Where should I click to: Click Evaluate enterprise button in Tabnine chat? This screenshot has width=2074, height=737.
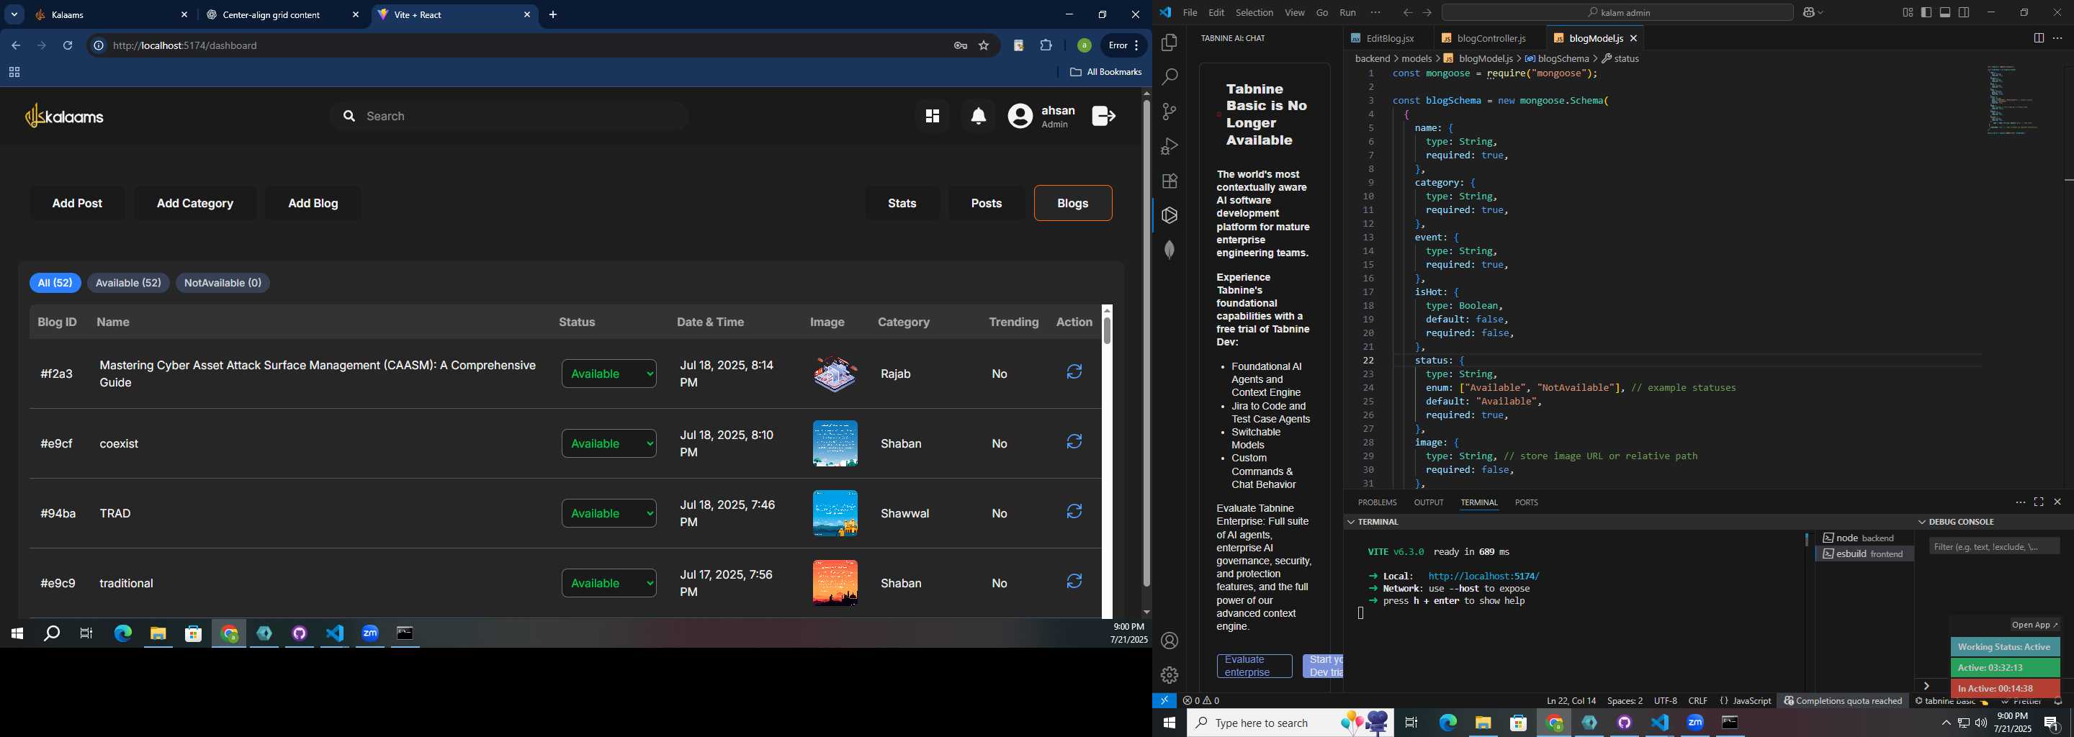(x=1254, y=666)
